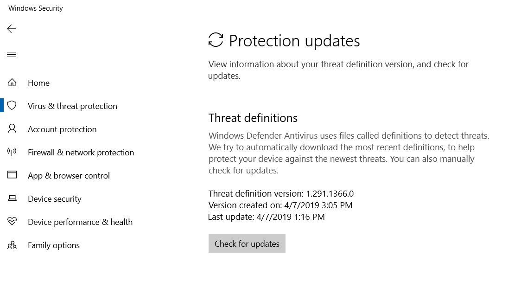Viewport: 508px width, 294px height.
Task: Open the Firewall & network signal icon
Action: point(12,152)
